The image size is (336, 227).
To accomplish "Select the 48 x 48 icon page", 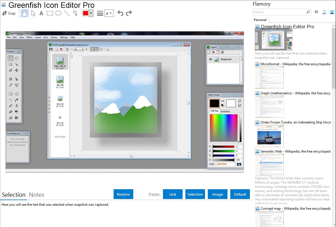I will pyautogui.click(x=60, y=82).
